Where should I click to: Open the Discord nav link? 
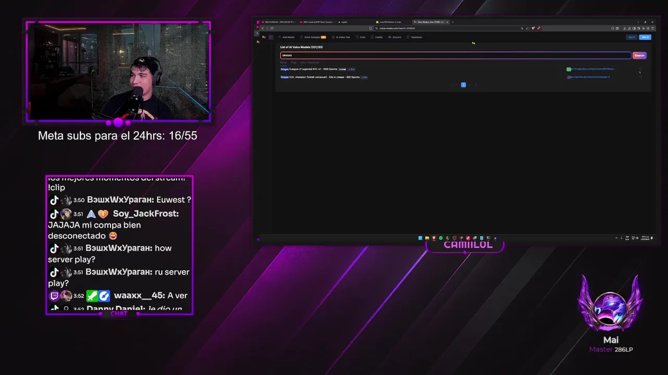point(395,37)
